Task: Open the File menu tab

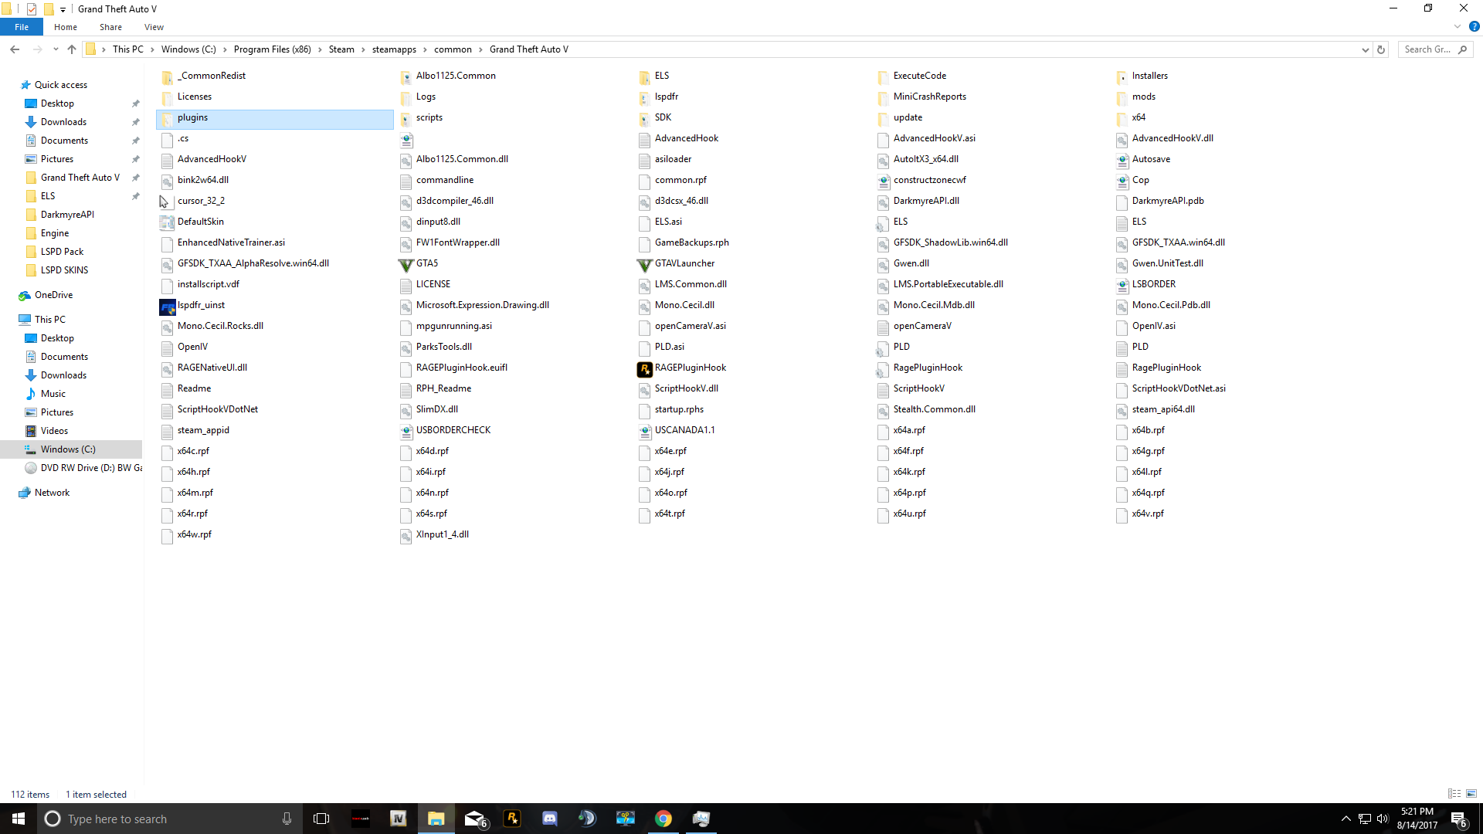Action: tap(22, 27)
